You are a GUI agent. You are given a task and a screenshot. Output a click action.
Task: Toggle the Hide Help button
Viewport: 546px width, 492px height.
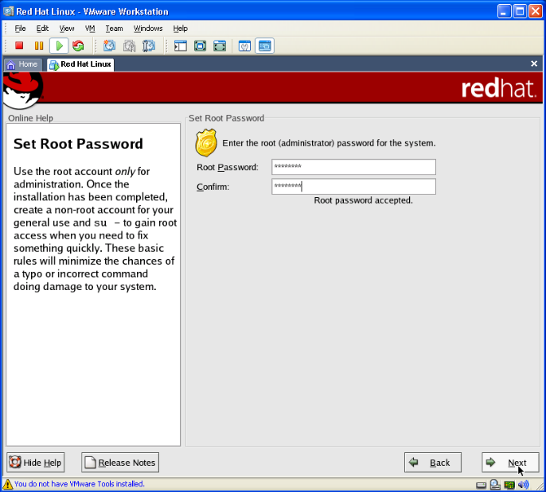pyautogui.click(x=35, y=463)
